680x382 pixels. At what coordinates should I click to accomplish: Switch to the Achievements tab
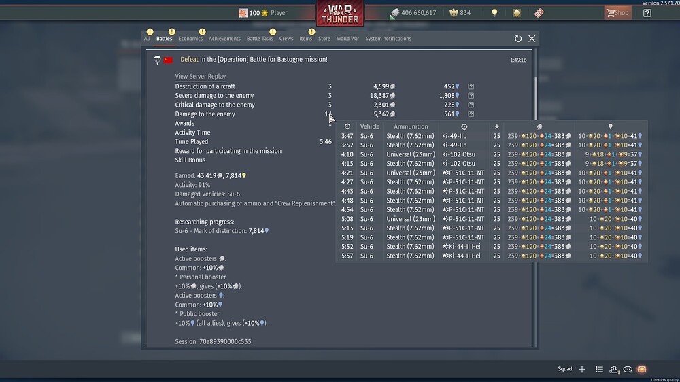click(x=224, y=39)
